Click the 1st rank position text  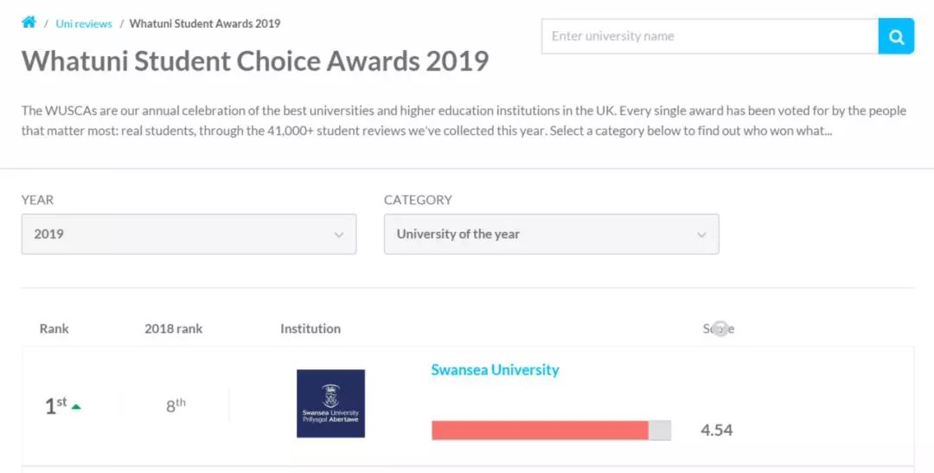[55, 406]
